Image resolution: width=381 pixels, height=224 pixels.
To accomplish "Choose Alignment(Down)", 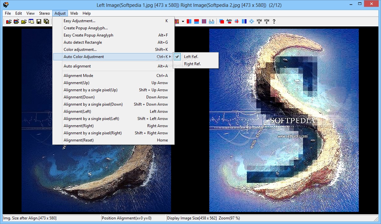I will [114, 97].
